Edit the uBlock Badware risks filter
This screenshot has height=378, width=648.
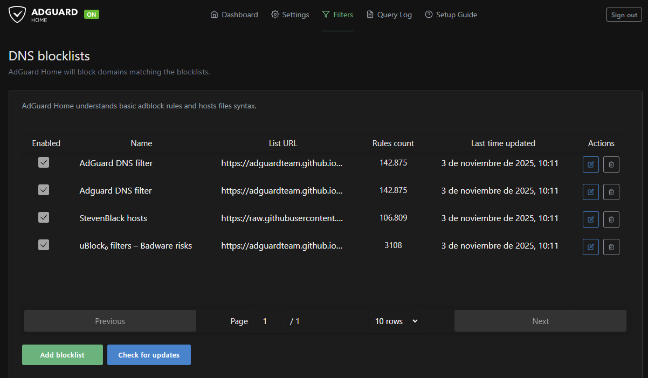pyautogui.click(x=590, y=246)
